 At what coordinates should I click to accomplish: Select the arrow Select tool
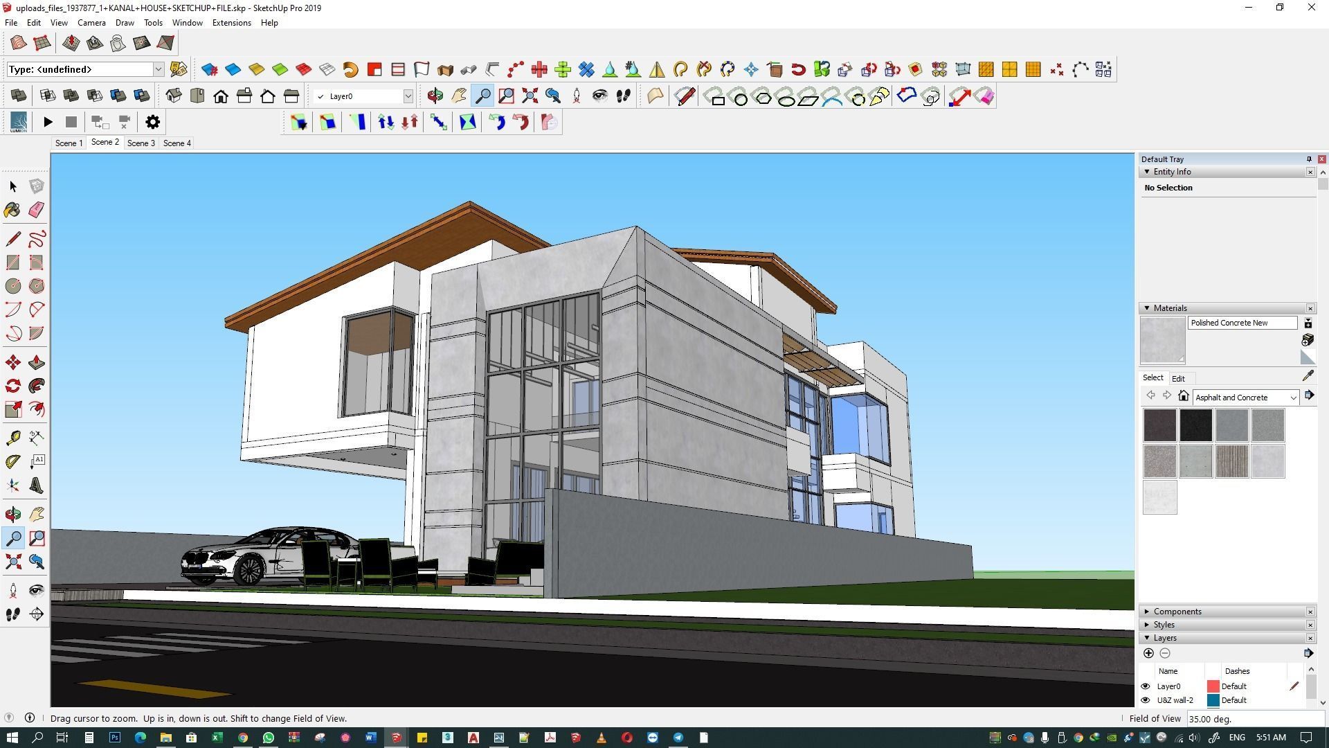(x=13, y=186)
